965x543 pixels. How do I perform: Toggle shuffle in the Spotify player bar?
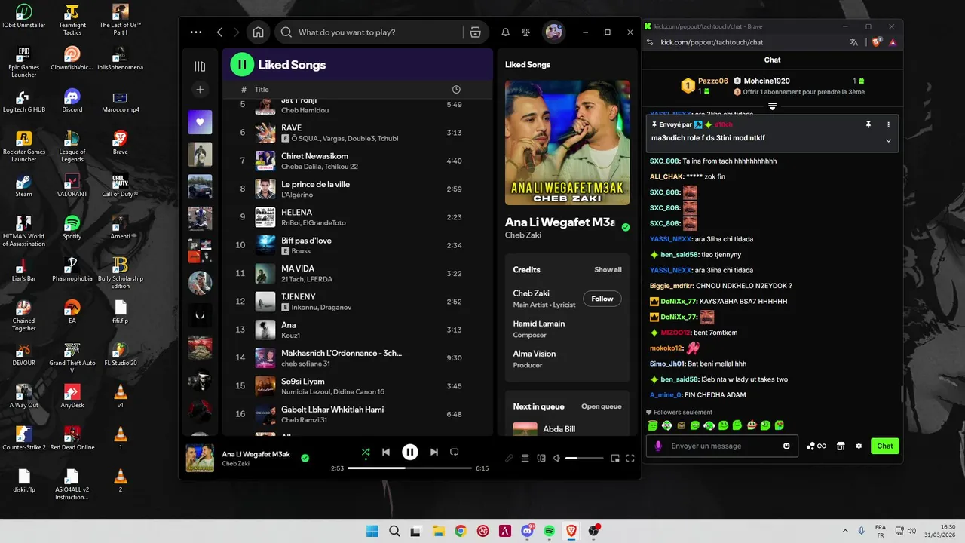(x=366, y=452)
